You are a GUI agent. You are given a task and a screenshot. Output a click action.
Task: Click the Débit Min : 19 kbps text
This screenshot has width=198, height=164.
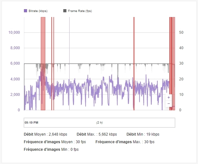143,134
